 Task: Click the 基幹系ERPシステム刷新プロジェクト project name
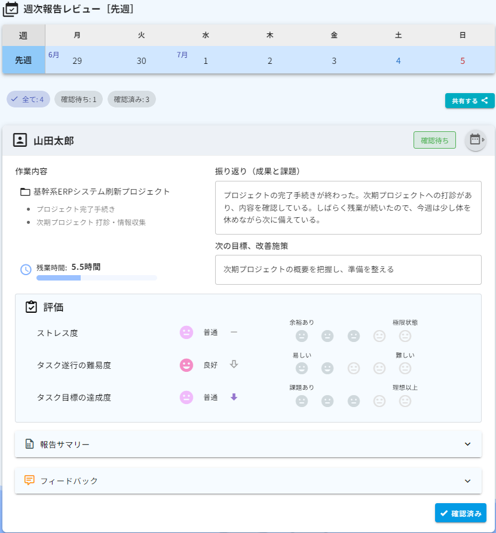[102, 192]
